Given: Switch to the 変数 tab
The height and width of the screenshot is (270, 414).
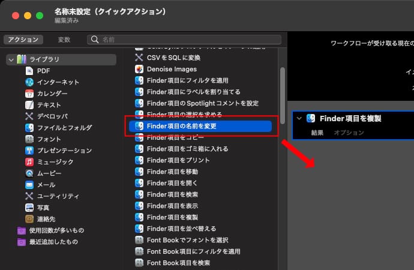Looking at the screenshot, I should coord(64,40).
